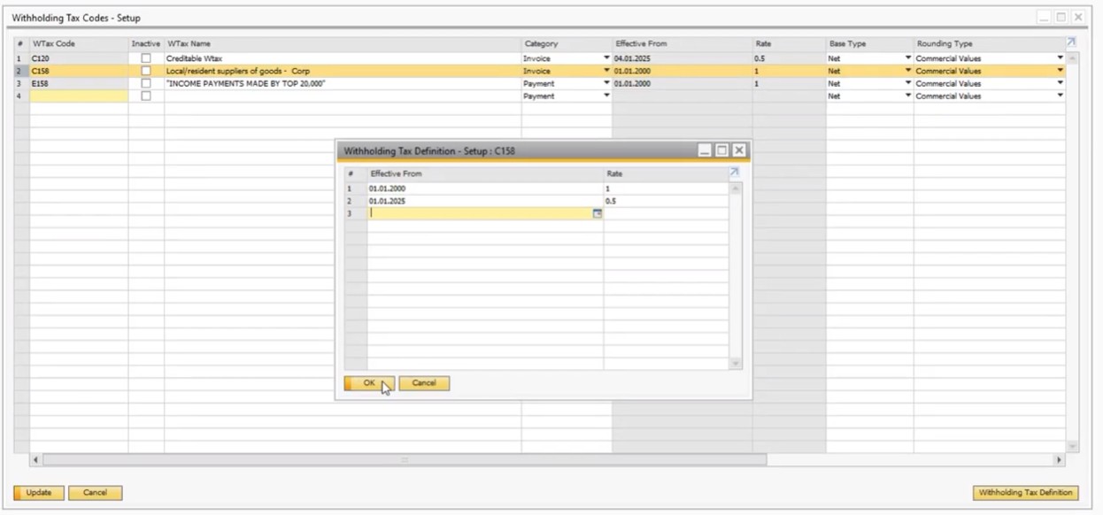Open date picker icon in Effective From row 3
Image resolution: width=1103 pixels, height=515 pixels.
pos(597,213)
